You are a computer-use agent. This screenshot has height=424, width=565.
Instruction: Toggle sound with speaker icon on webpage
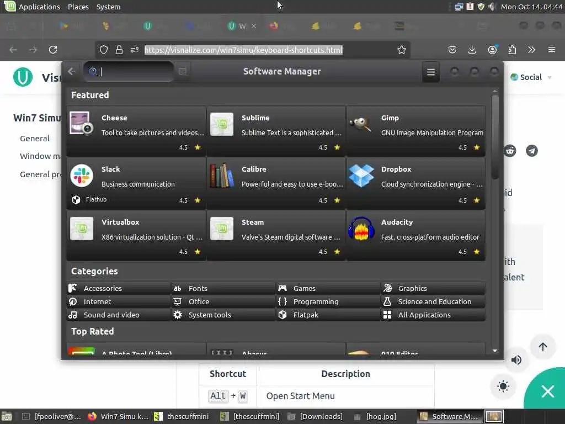pos(516,360)
